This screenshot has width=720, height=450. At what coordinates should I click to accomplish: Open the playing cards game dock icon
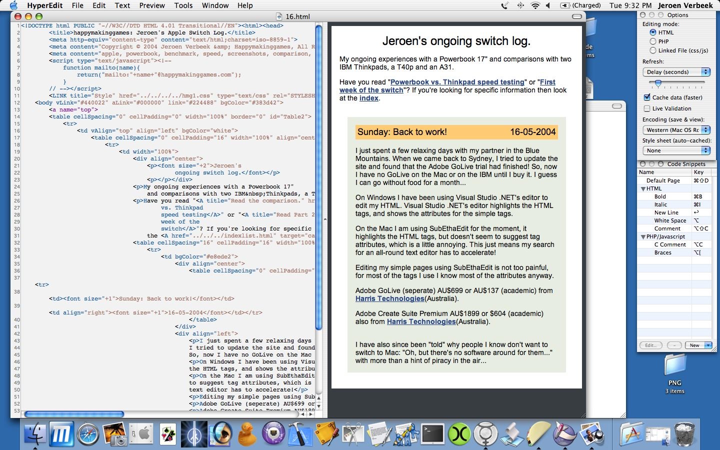(168, 433)
